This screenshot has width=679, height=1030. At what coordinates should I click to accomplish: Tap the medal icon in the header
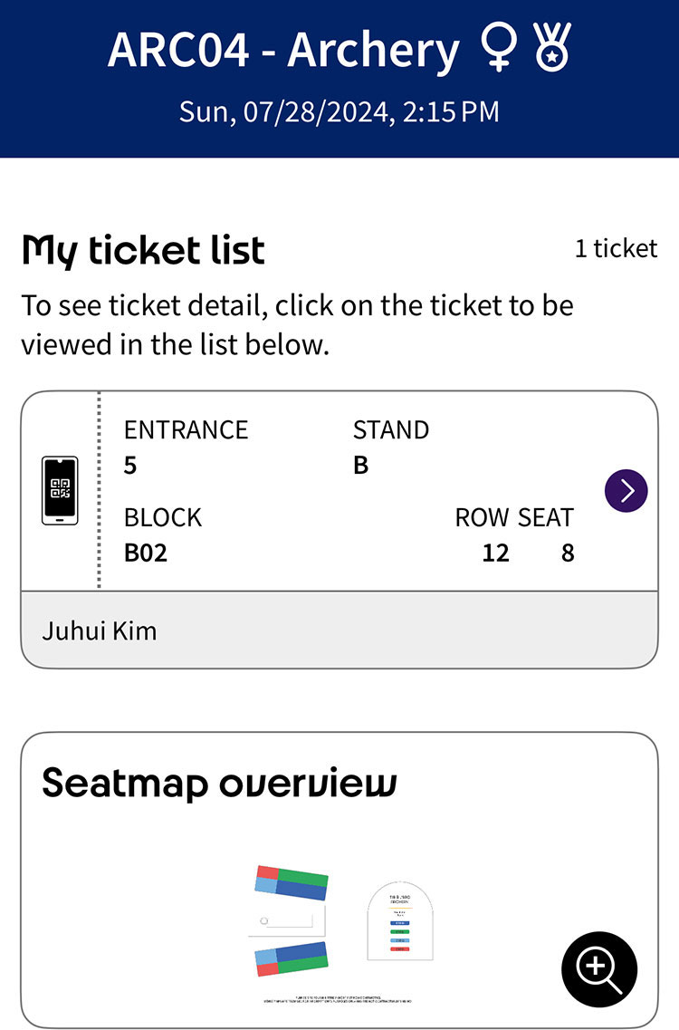click(x=551, y=50)
